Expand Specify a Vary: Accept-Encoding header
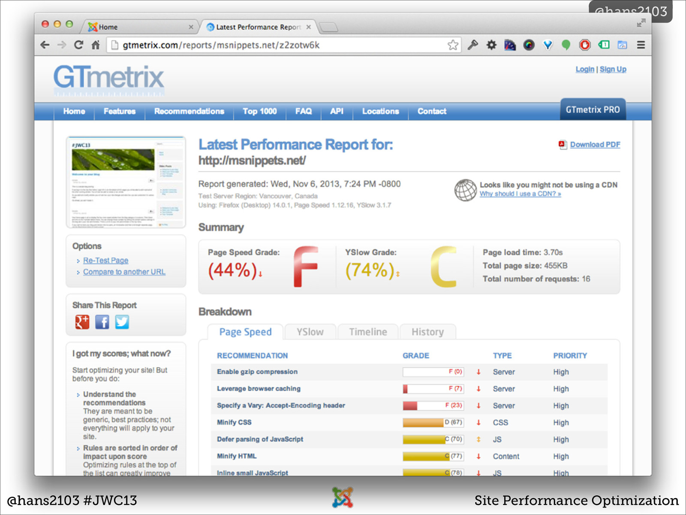Image resolution: width=686 pixels, height=515 pixels. pos(281,405)
